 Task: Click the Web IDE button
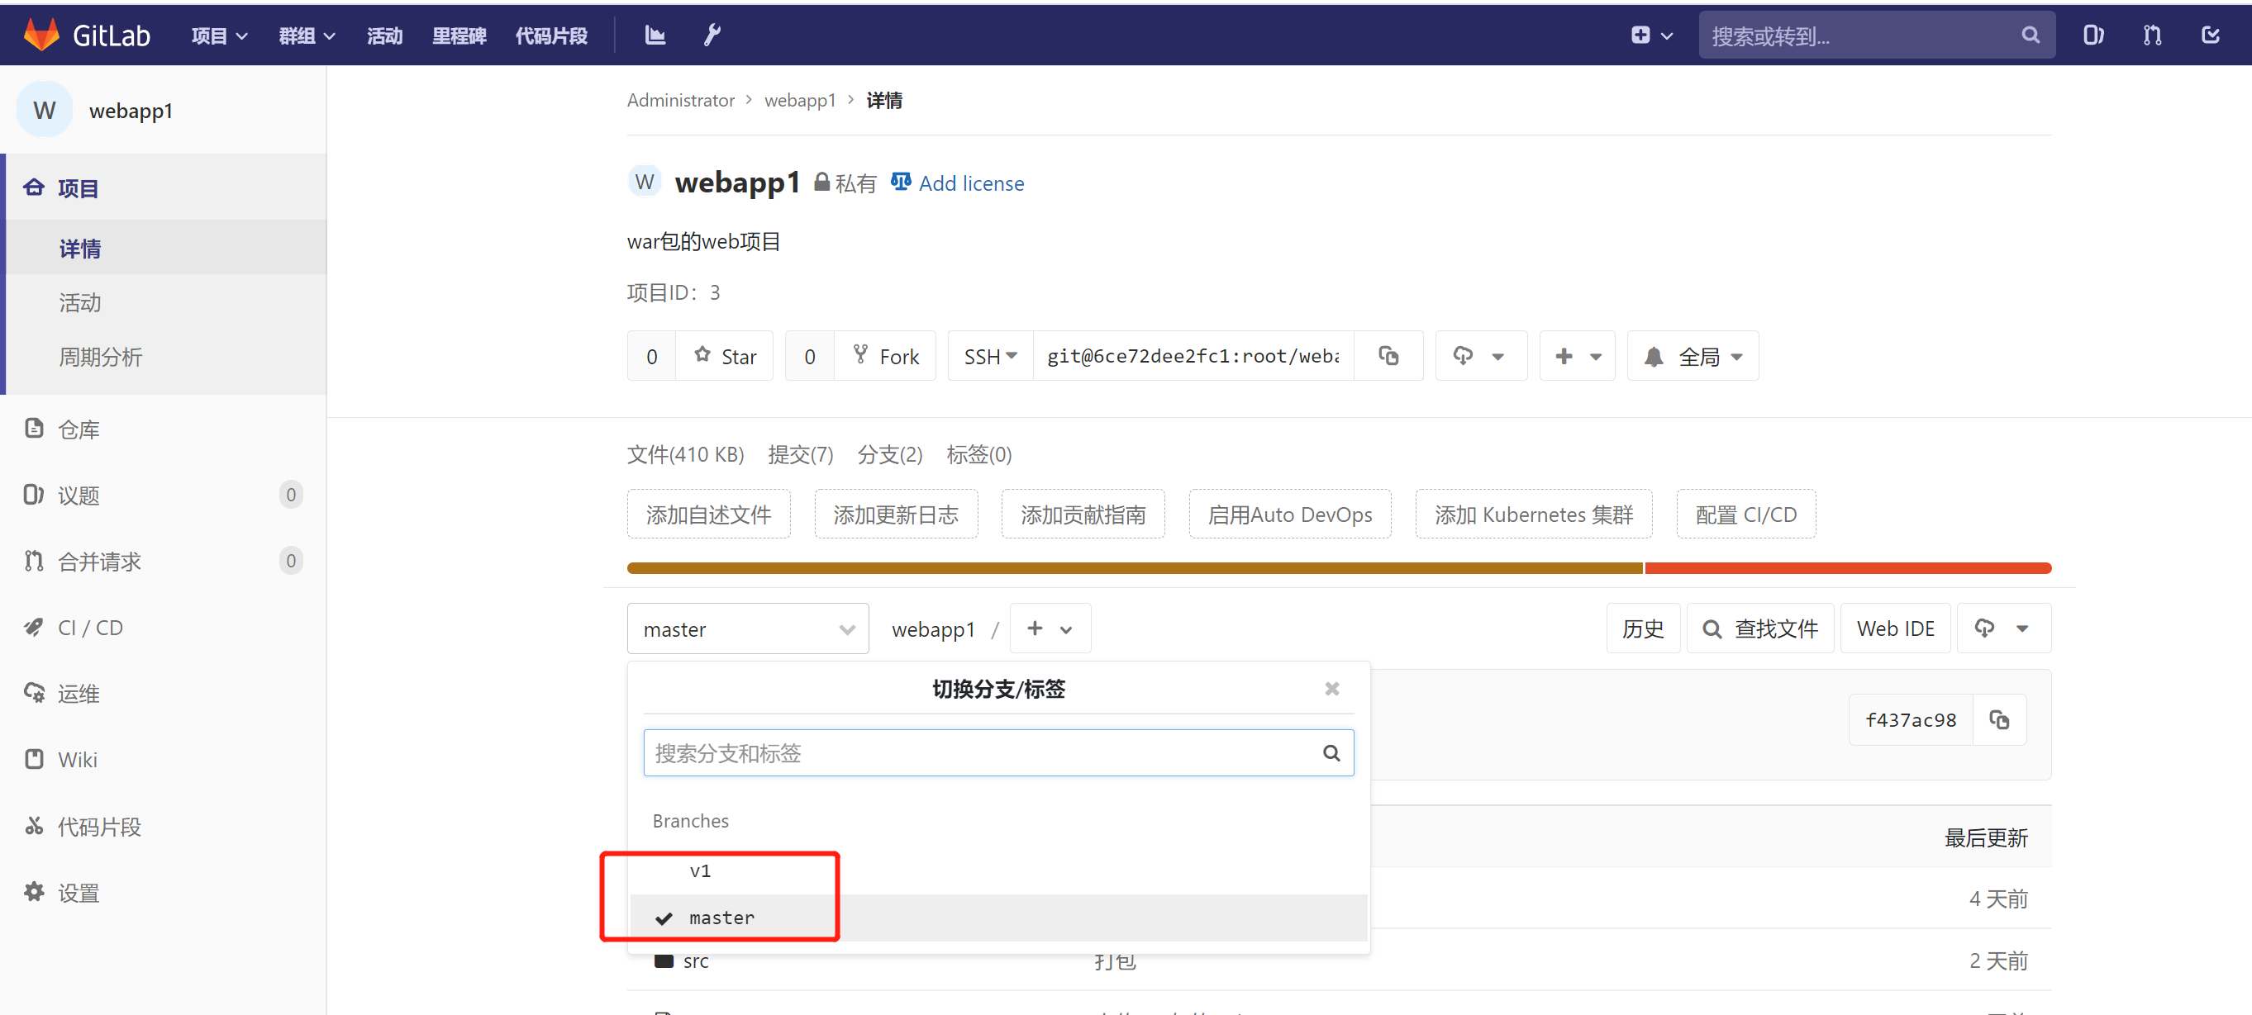1894,629
